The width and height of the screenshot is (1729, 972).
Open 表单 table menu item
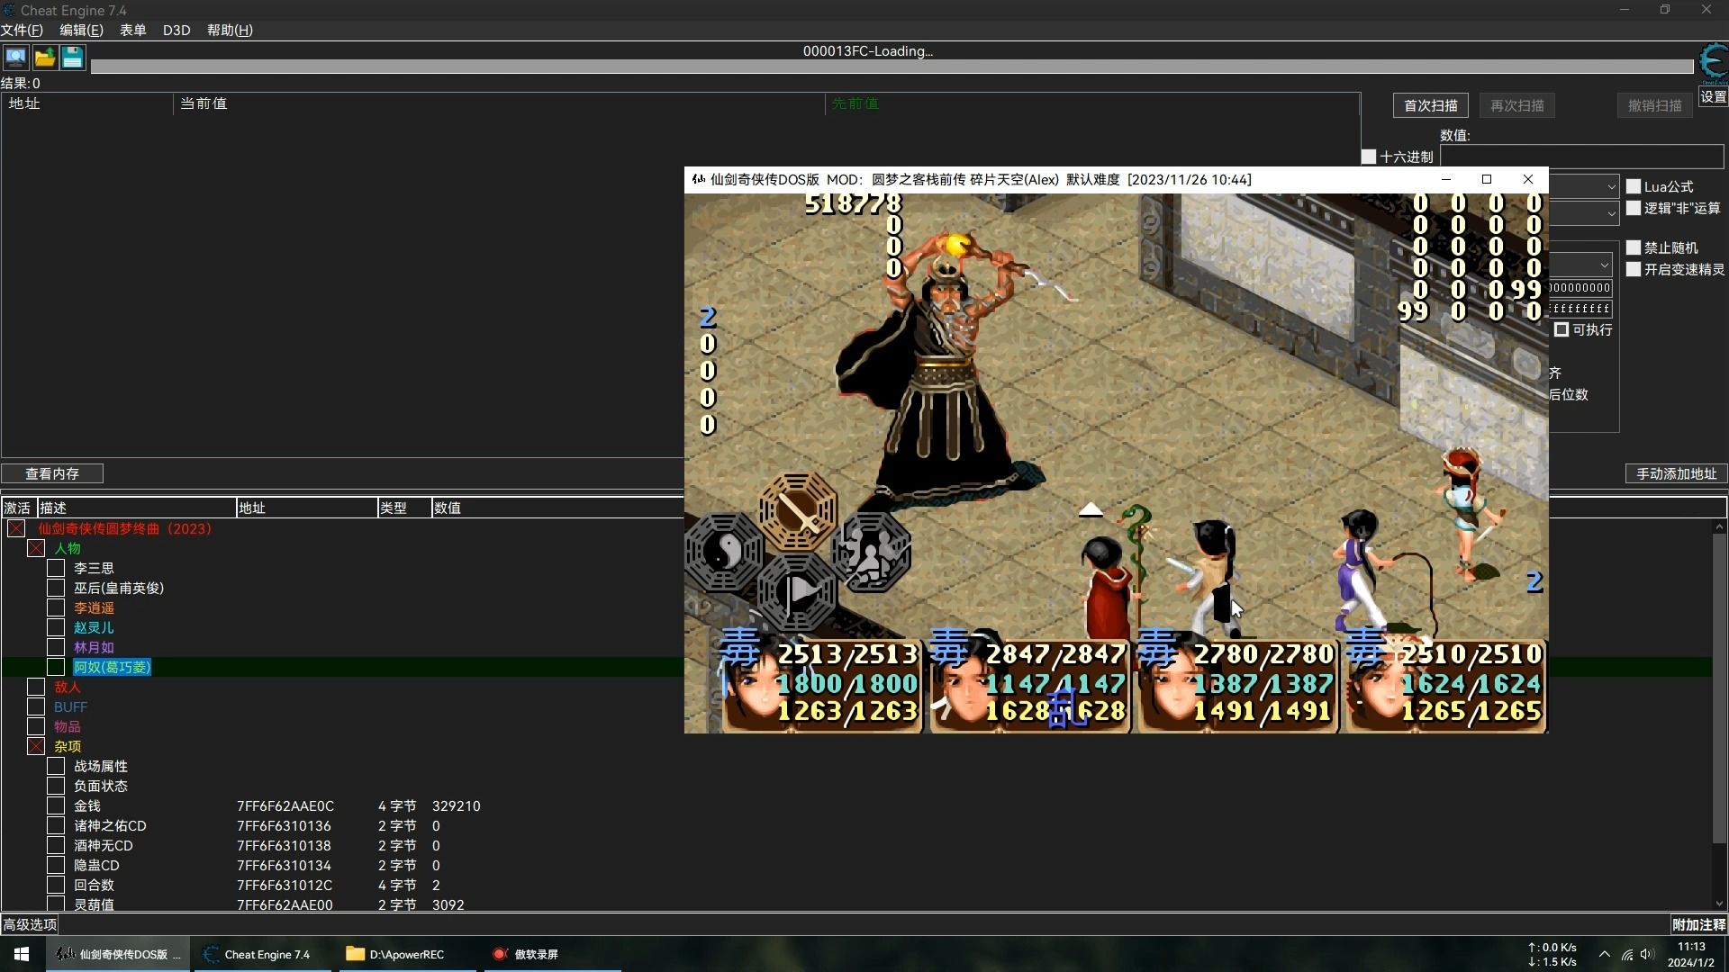pos(131,30)
